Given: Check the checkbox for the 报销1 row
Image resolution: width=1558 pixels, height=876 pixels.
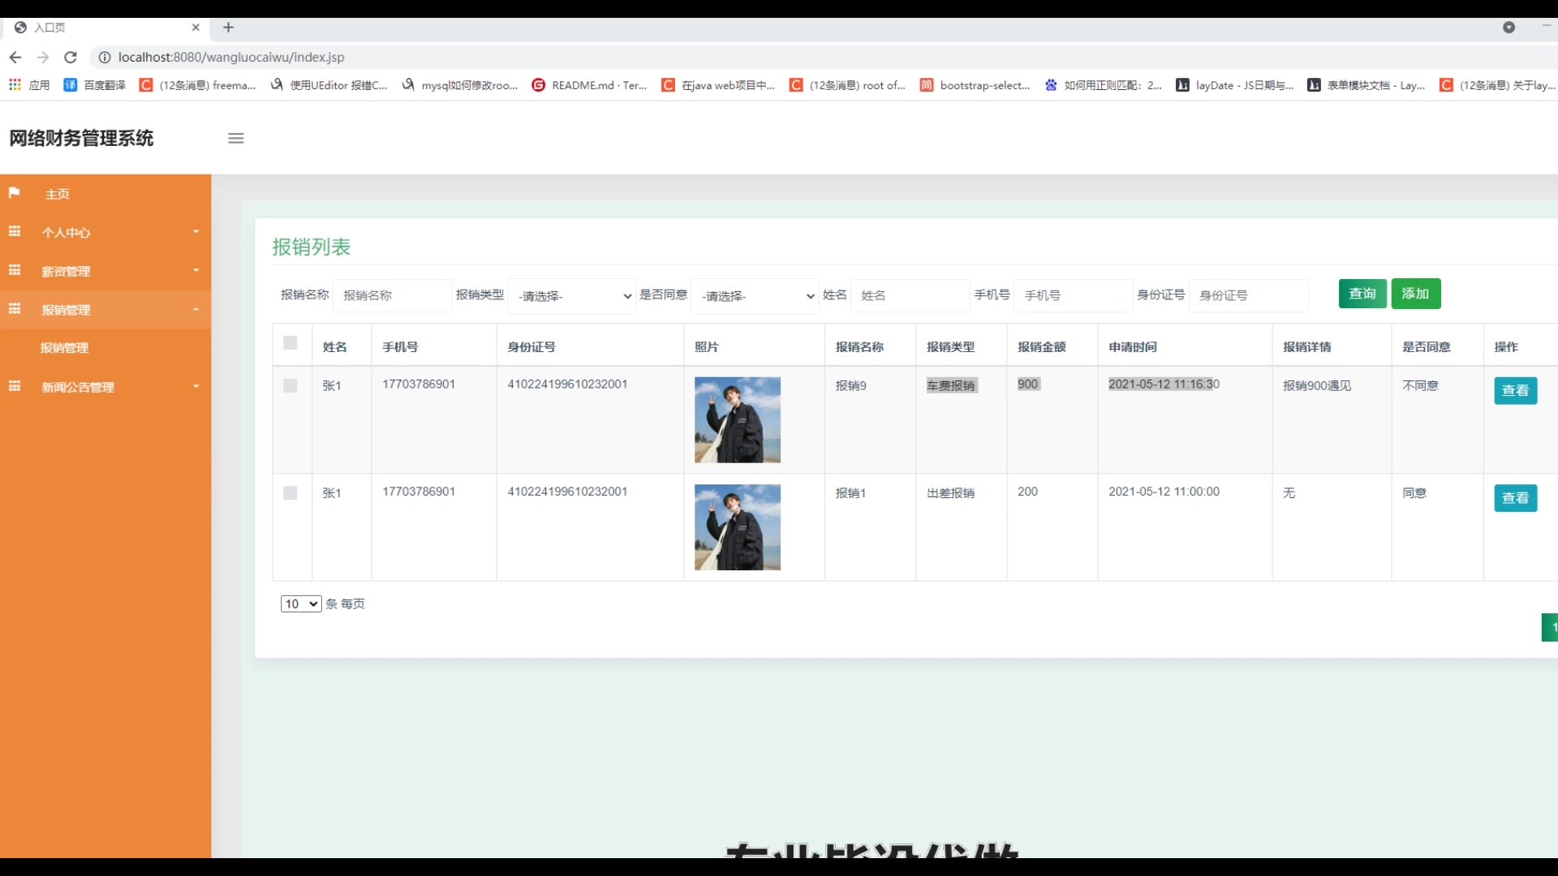Looking at the screenshot, I should click(x=290, y=493).
